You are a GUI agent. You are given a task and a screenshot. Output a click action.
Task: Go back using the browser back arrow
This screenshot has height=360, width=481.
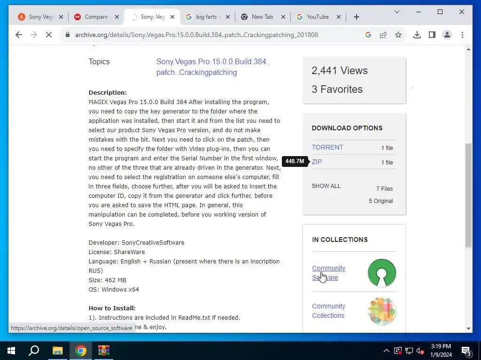19,35
